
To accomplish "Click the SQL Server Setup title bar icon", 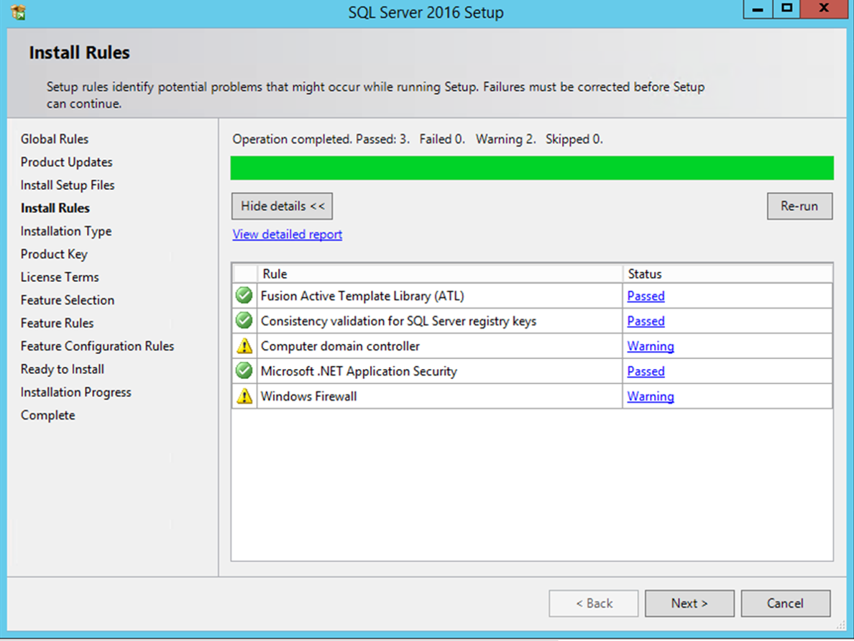I will [x=18, y=12].
